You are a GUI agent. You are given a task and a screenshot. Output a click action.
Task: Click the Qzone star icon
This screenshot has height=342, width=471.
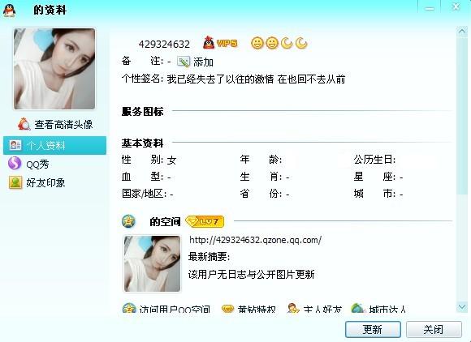(x=129, y=221)
